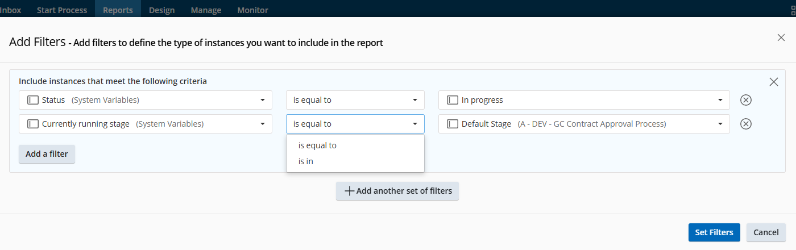
Task: Open the Start Process tab
Action: [x=61, y=10]
